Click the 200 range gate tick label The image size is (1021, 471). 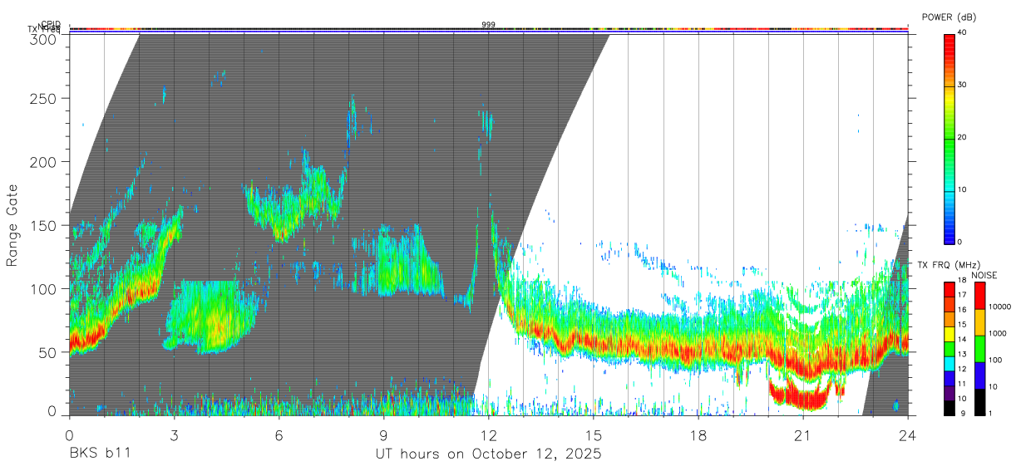(x=44, y=162)
